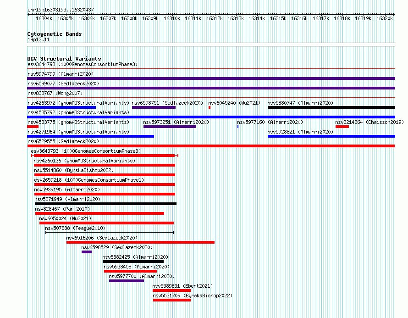
Task: Select the nsv6050024 Wu2021 red bar
Action: click(106, 223)
